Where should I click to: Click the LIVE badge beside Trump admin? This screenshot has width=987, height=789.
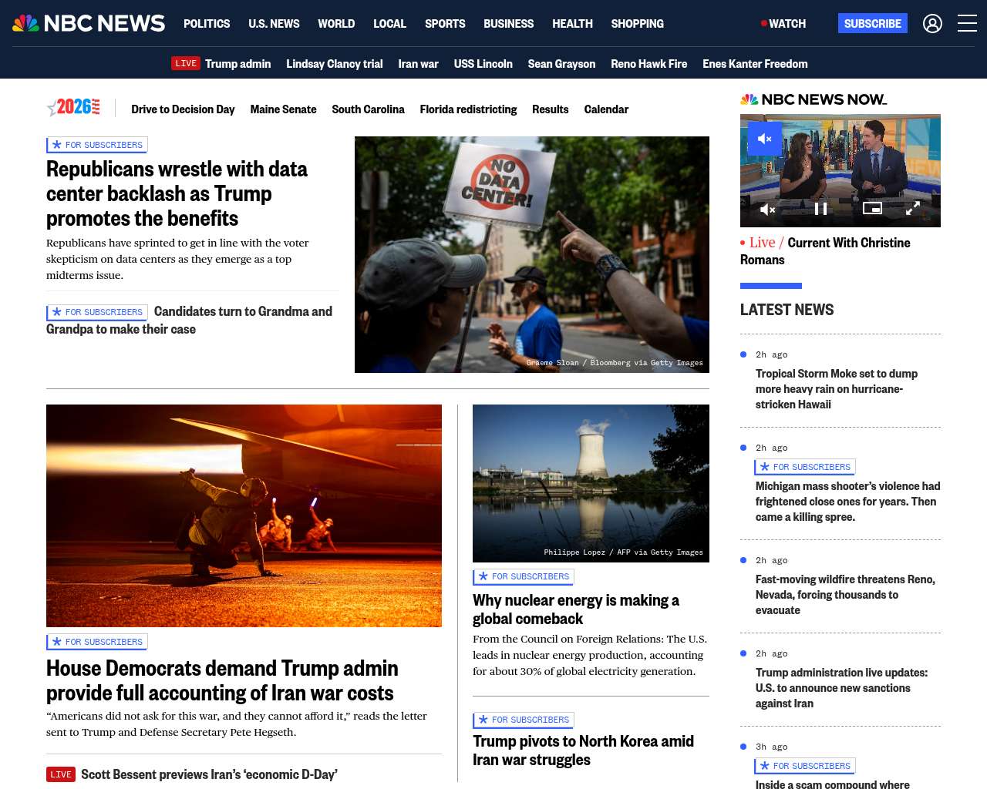[186, 63]
